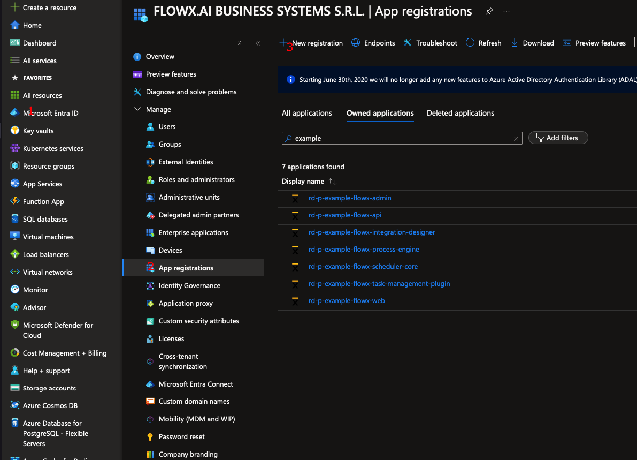Screen dimensions: 637x460
Task: Collapse the Manage section
Action: click(x=137, y=109)
